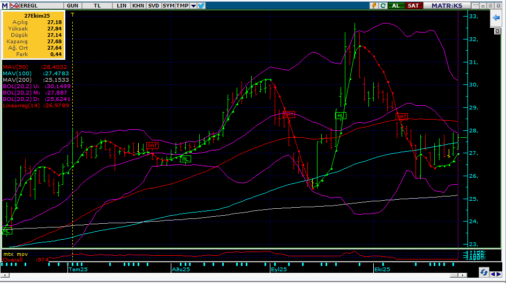Click the blue left arrow panel icon
This screenshot has height=283, width=506.
click(x=496, y=18)
